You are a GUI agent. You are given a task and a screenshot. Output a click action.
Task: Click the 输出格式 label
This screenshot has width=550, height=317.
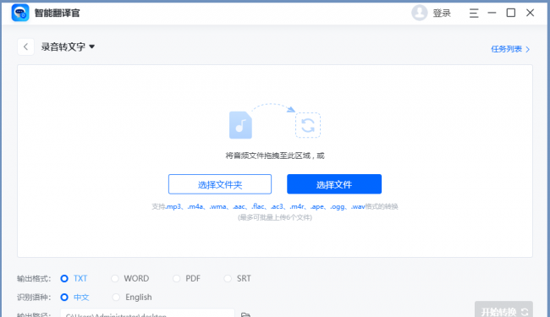[34, 279]
